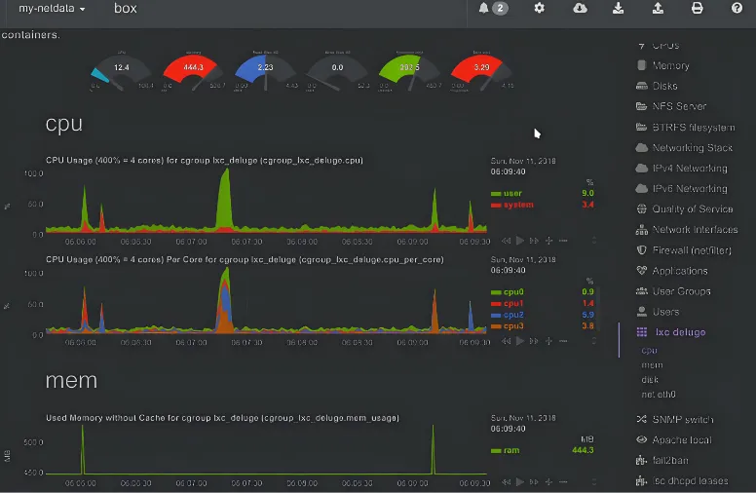Click the red gauge showing 3.29
Viewport: 756px width, 493px height.
[x=481, y=71]
